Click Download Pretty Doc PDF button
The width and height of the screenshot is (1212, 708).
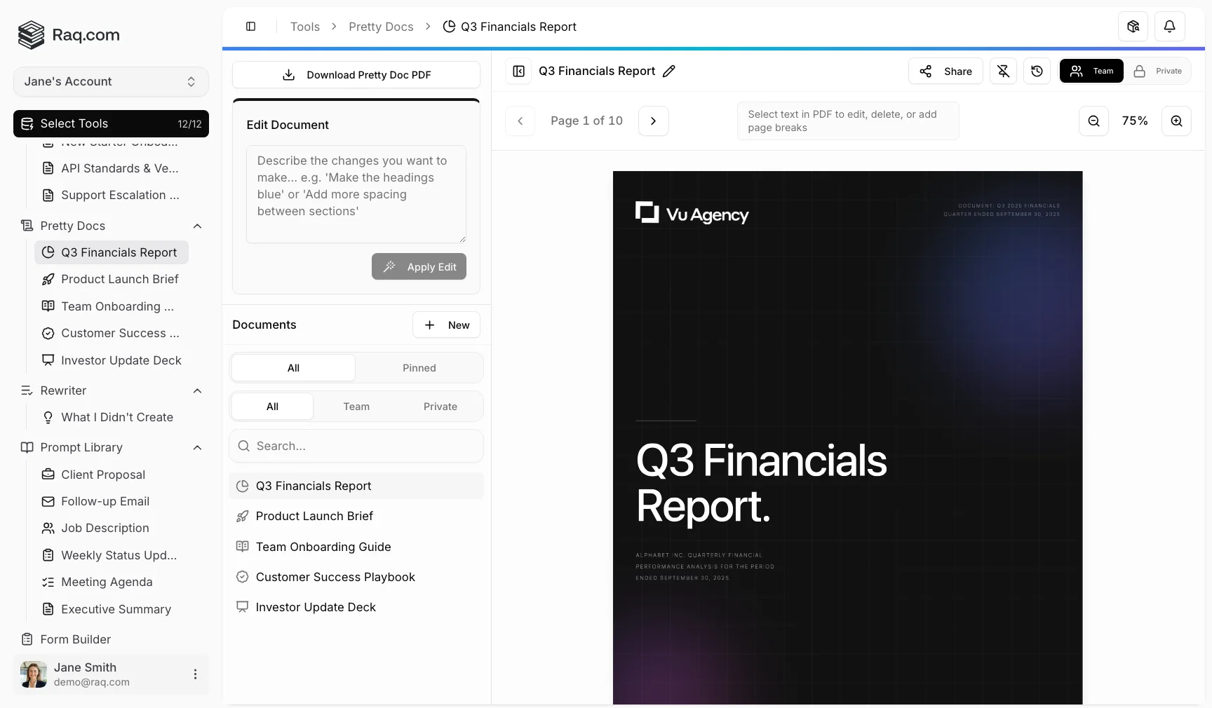pos(356,75)
